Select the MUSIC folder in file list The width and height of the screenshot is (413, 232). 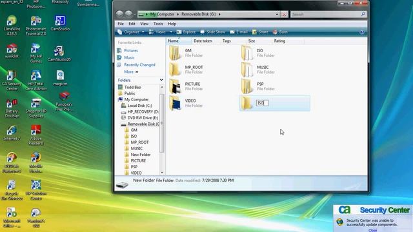click(x=258, y=70)
